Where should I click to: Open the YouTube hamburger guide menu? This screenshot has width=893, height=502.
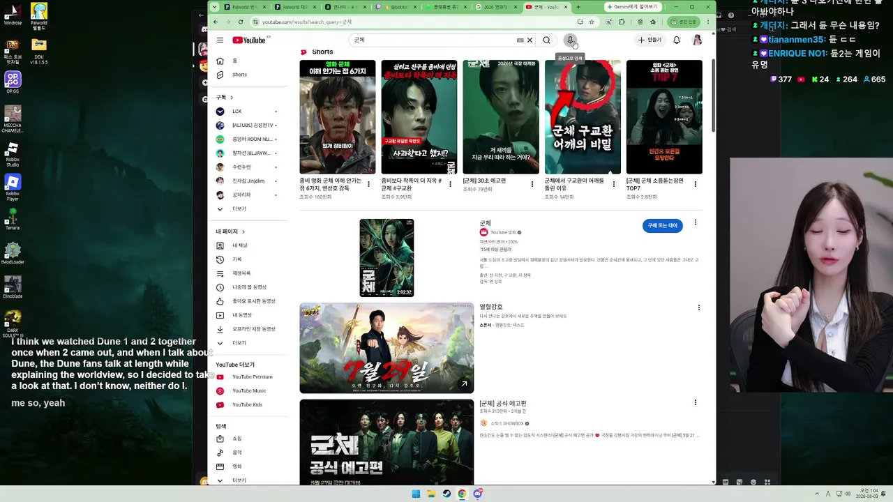(220, 40)
